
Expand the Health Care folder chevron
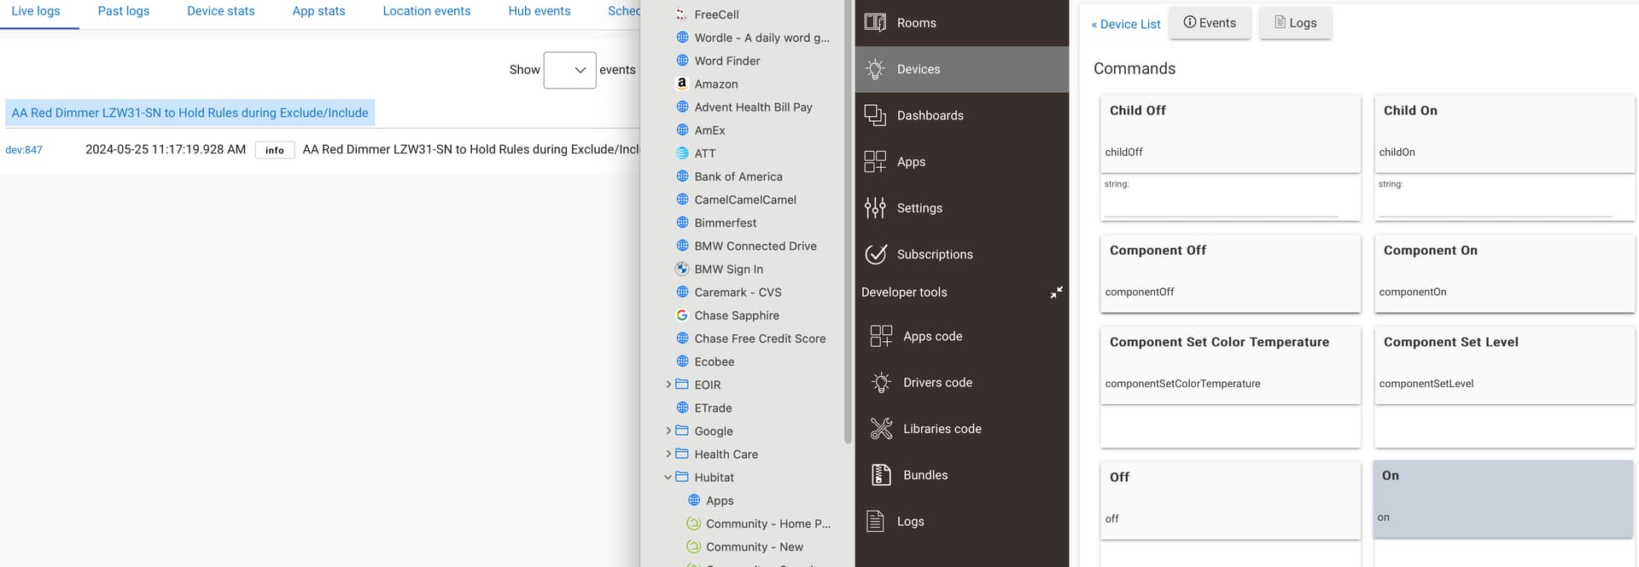tap(668, 454)
